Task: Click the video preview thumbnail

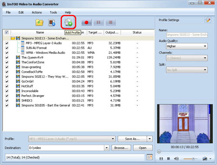Action: [185, 124]
